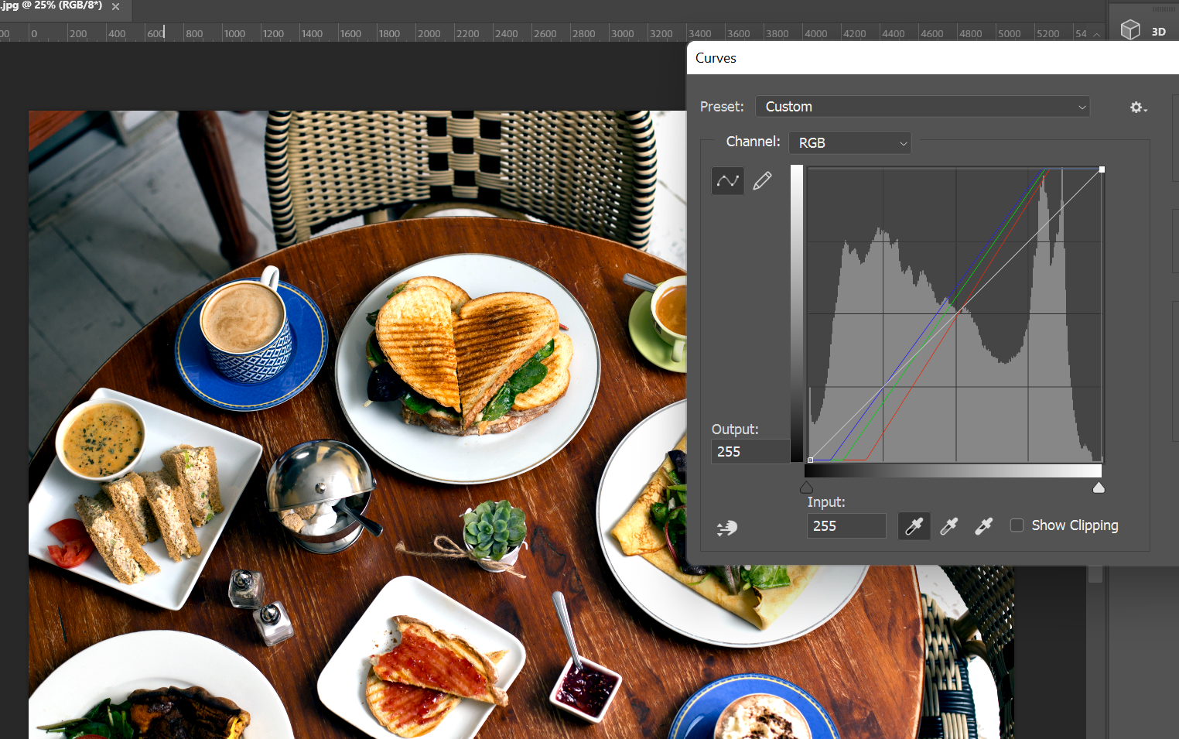Image resolution: width=1179 pixels, height=739 pixels.
Task: Click the Curves dialog title
Action: click(716, 58)
